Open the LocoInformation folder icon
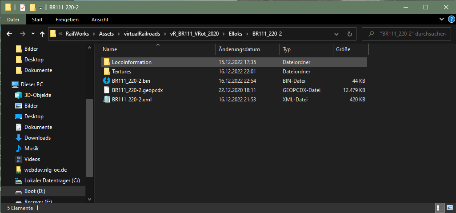This screenshot has height=213, width=456. [107, 62]
